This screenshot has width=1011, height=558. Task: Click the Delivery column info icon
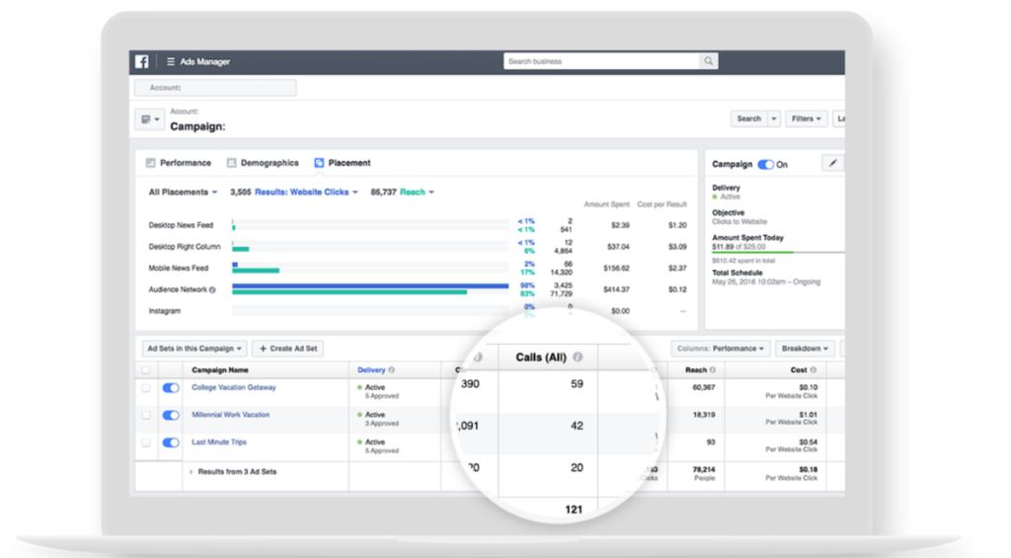click(x=391, y=370)
